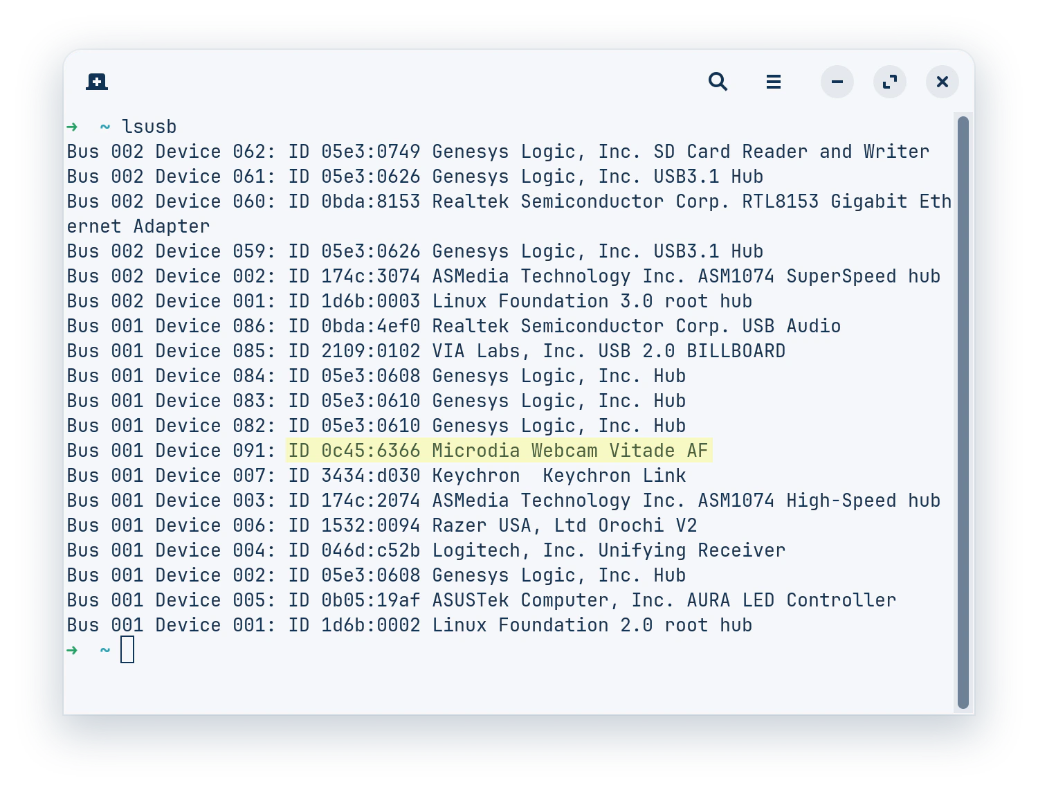Click the 'ernet Adapter' wrapped line
Viewport: 1038px width, 792px height.
[x=138, y=226]
